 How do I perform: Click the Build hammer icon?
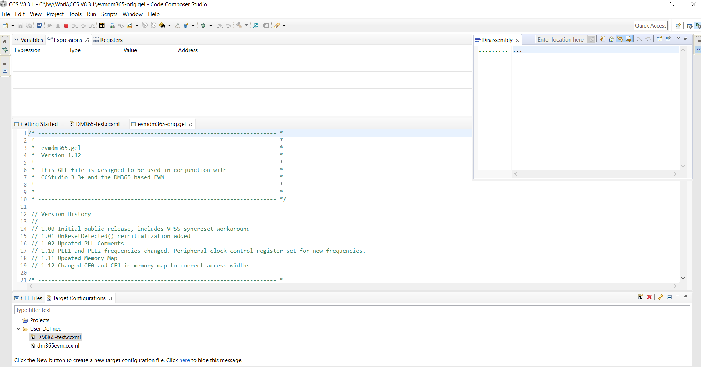click(x=239, y=25)
